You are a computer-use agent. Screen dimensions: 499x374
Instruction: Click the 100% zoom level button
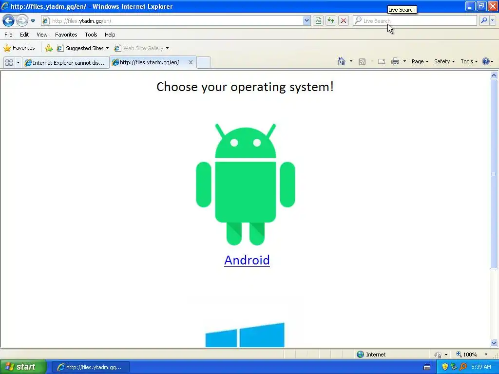(x=467, y=355)
